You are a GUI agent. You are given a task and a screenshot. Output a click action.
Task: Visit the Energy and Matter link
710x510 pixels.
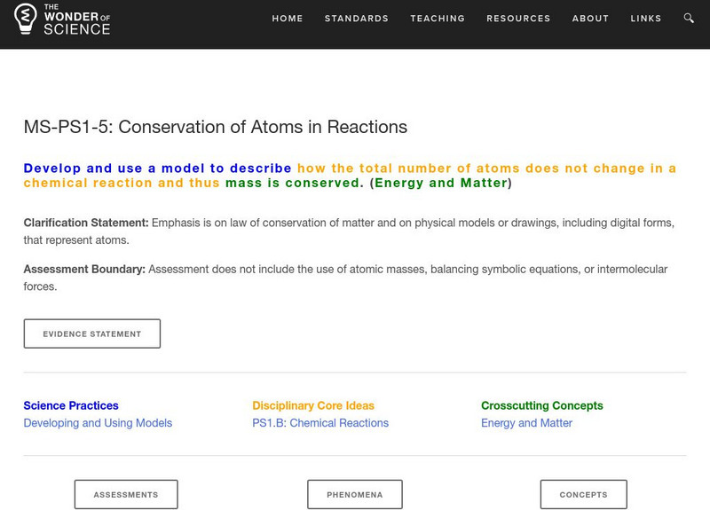tap(526, 423)
